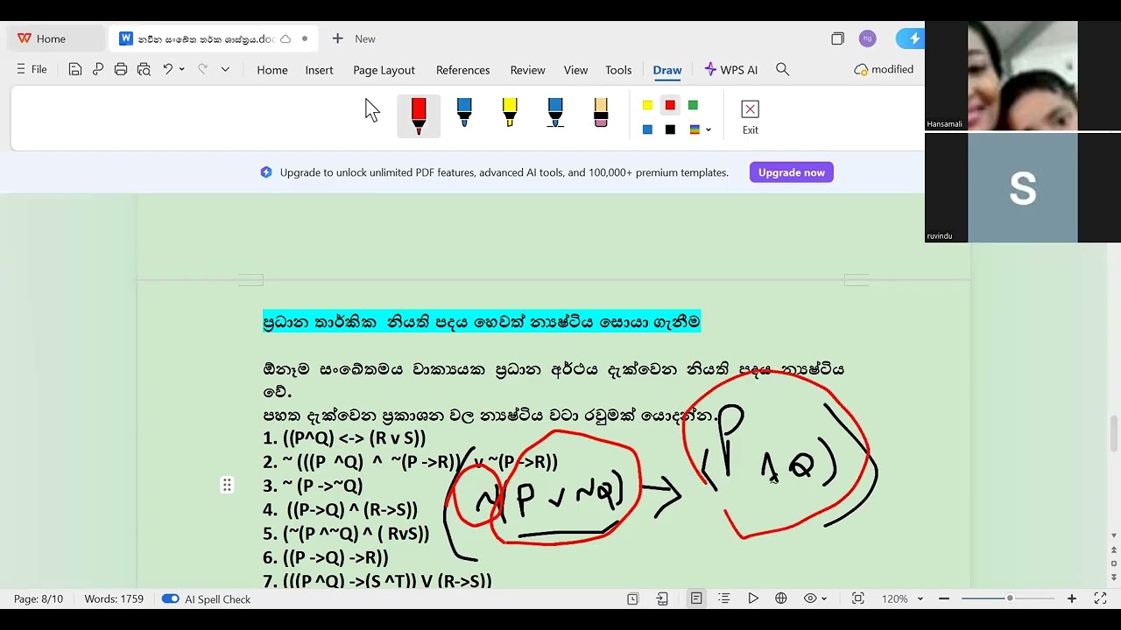The image size is (1121, 630).
Task: Open more ink colors dropdown
Action: (709, 130)
